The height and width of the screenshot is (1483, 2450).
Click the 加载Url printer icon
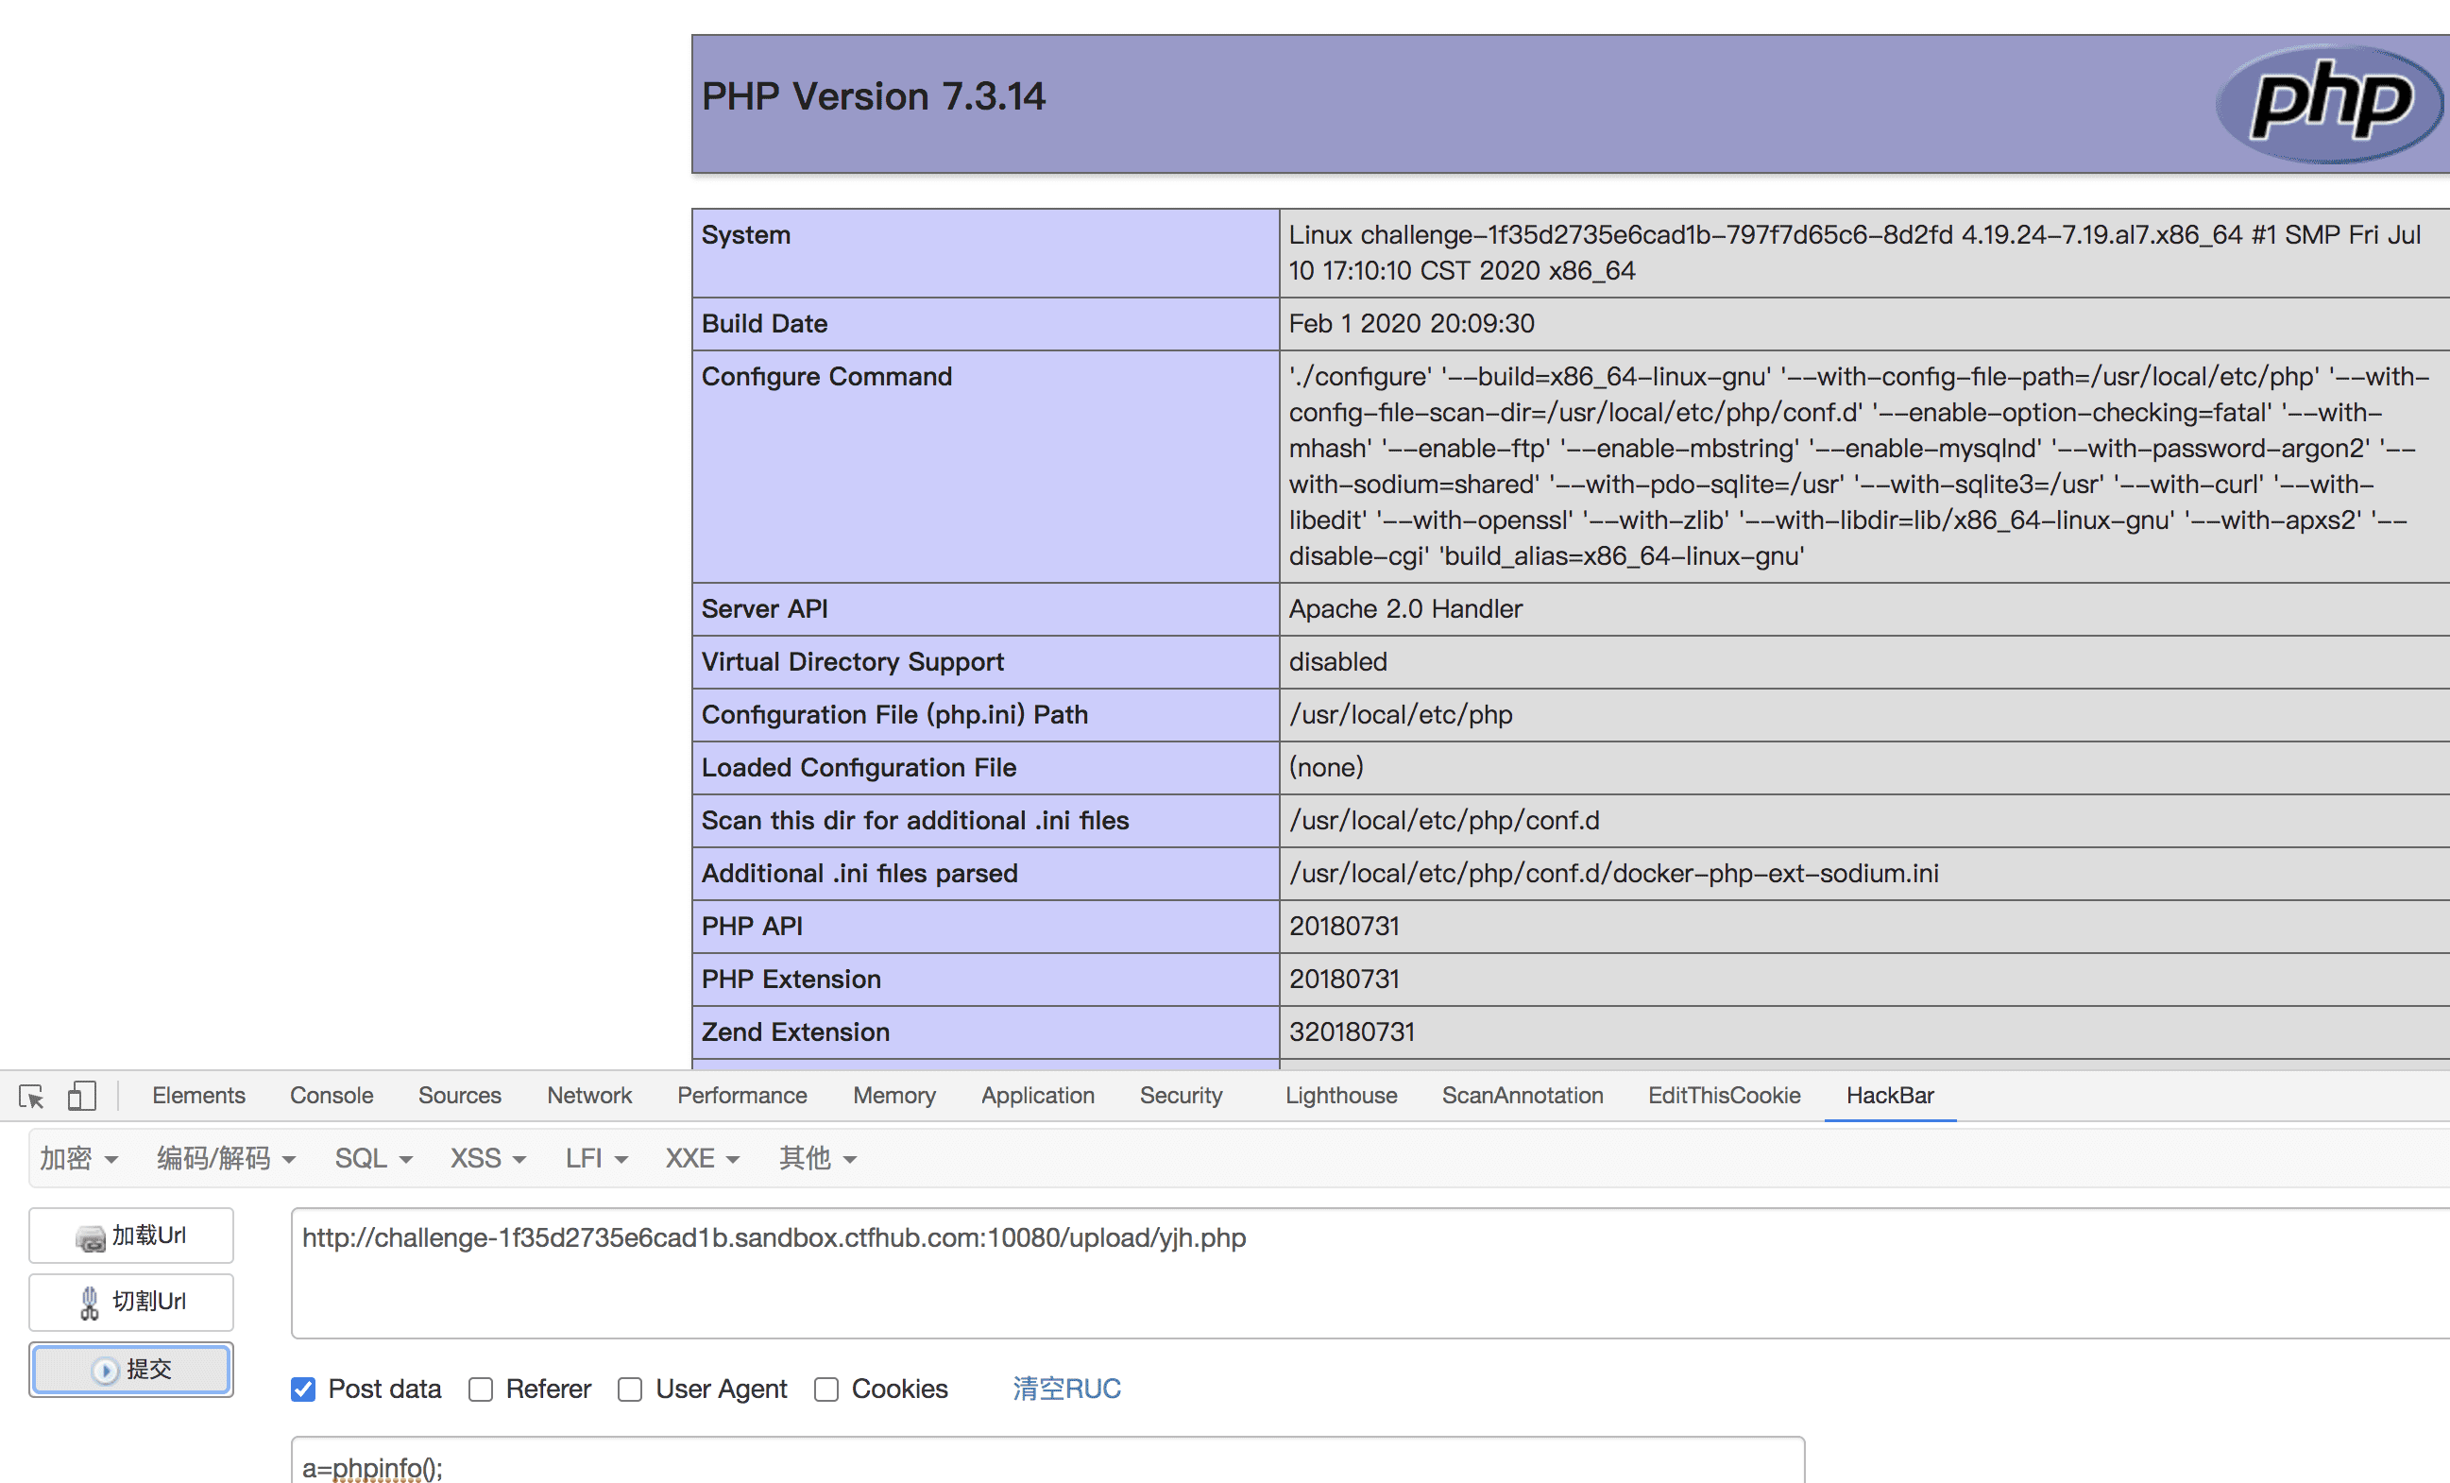(x=91, y=1237)
